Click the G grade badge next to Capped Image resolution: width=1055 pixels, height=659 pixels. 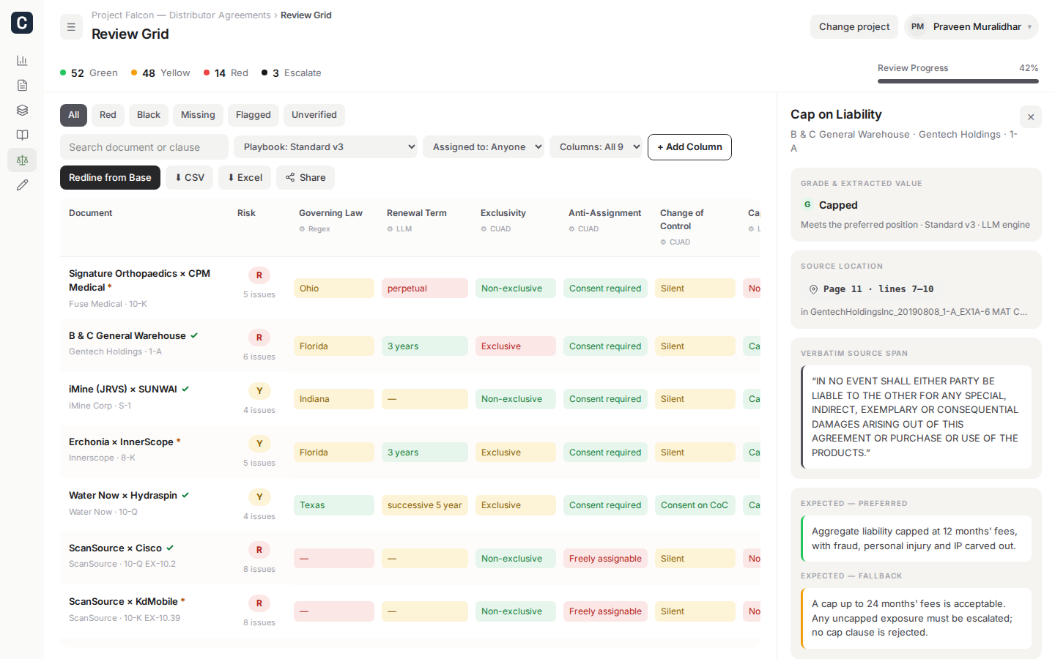pyautogui.click(x=807, y=205)
